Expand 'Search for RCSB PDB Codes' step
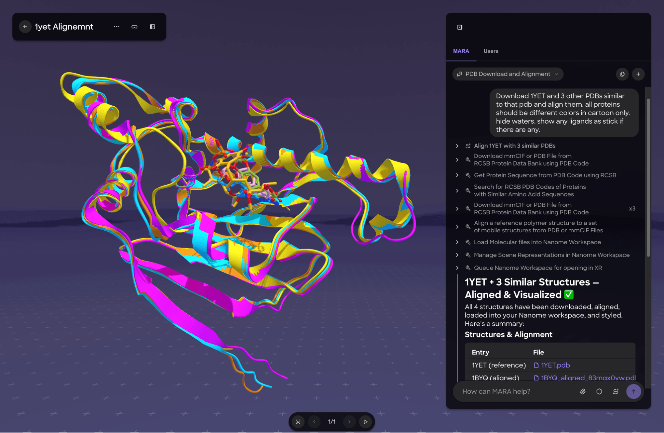 457,190
